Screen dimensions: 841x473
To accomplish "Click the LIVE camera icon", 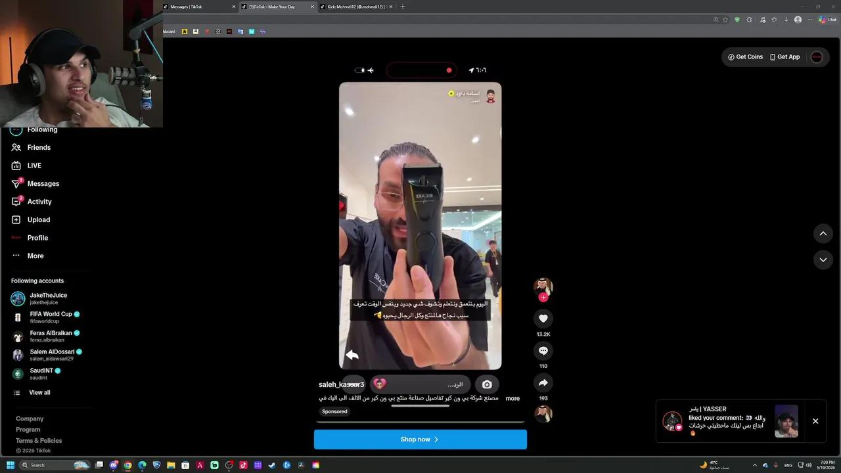I will (16, 166).
